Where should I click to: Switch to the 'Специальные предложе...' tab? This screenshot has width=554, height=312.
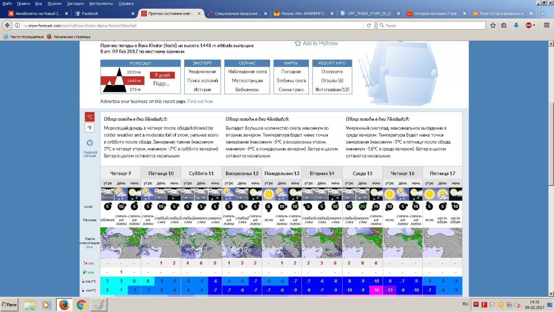pos(237,13)
